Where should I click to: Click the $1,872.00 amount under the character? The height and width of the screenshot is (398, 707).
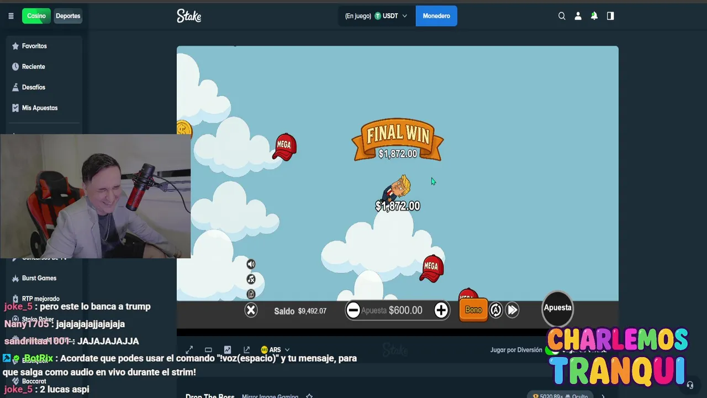coord(398,206)
